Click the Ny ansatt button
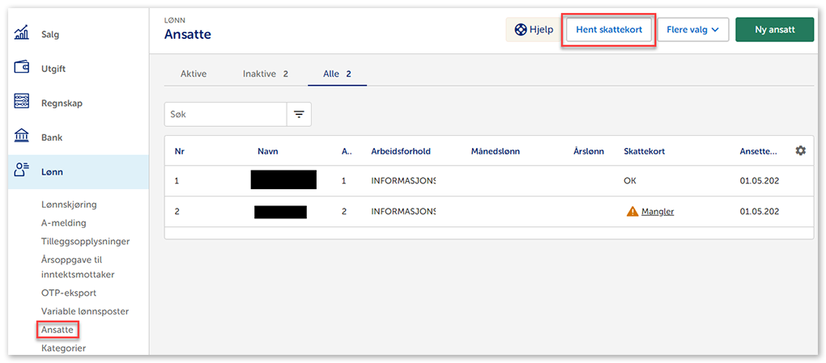This screenshot has width=826, height=363. pyautogui.click(x=773, y=30)
